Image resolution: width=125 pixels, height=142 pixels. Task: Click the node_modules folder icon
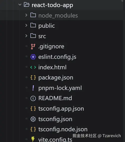tap(33, 15)
